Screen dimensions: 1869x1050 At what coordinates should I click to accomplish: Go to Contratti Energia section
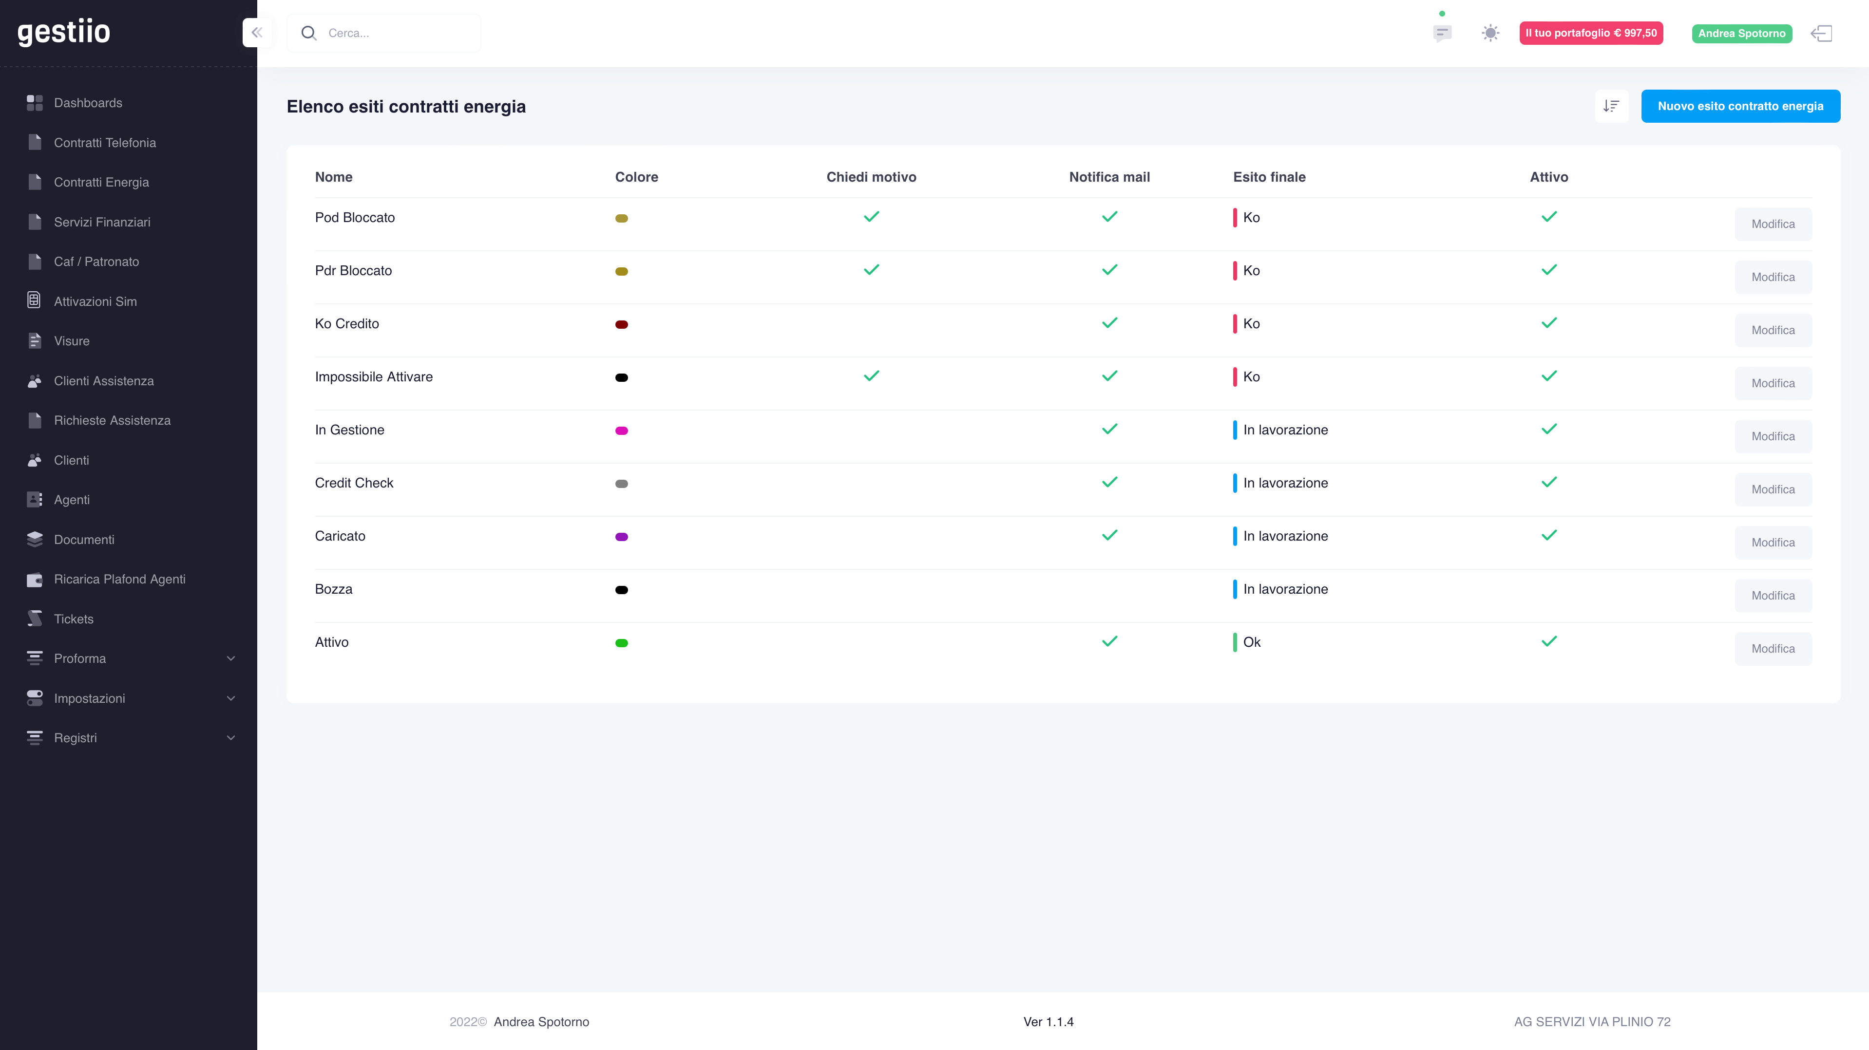coord(101,182)
